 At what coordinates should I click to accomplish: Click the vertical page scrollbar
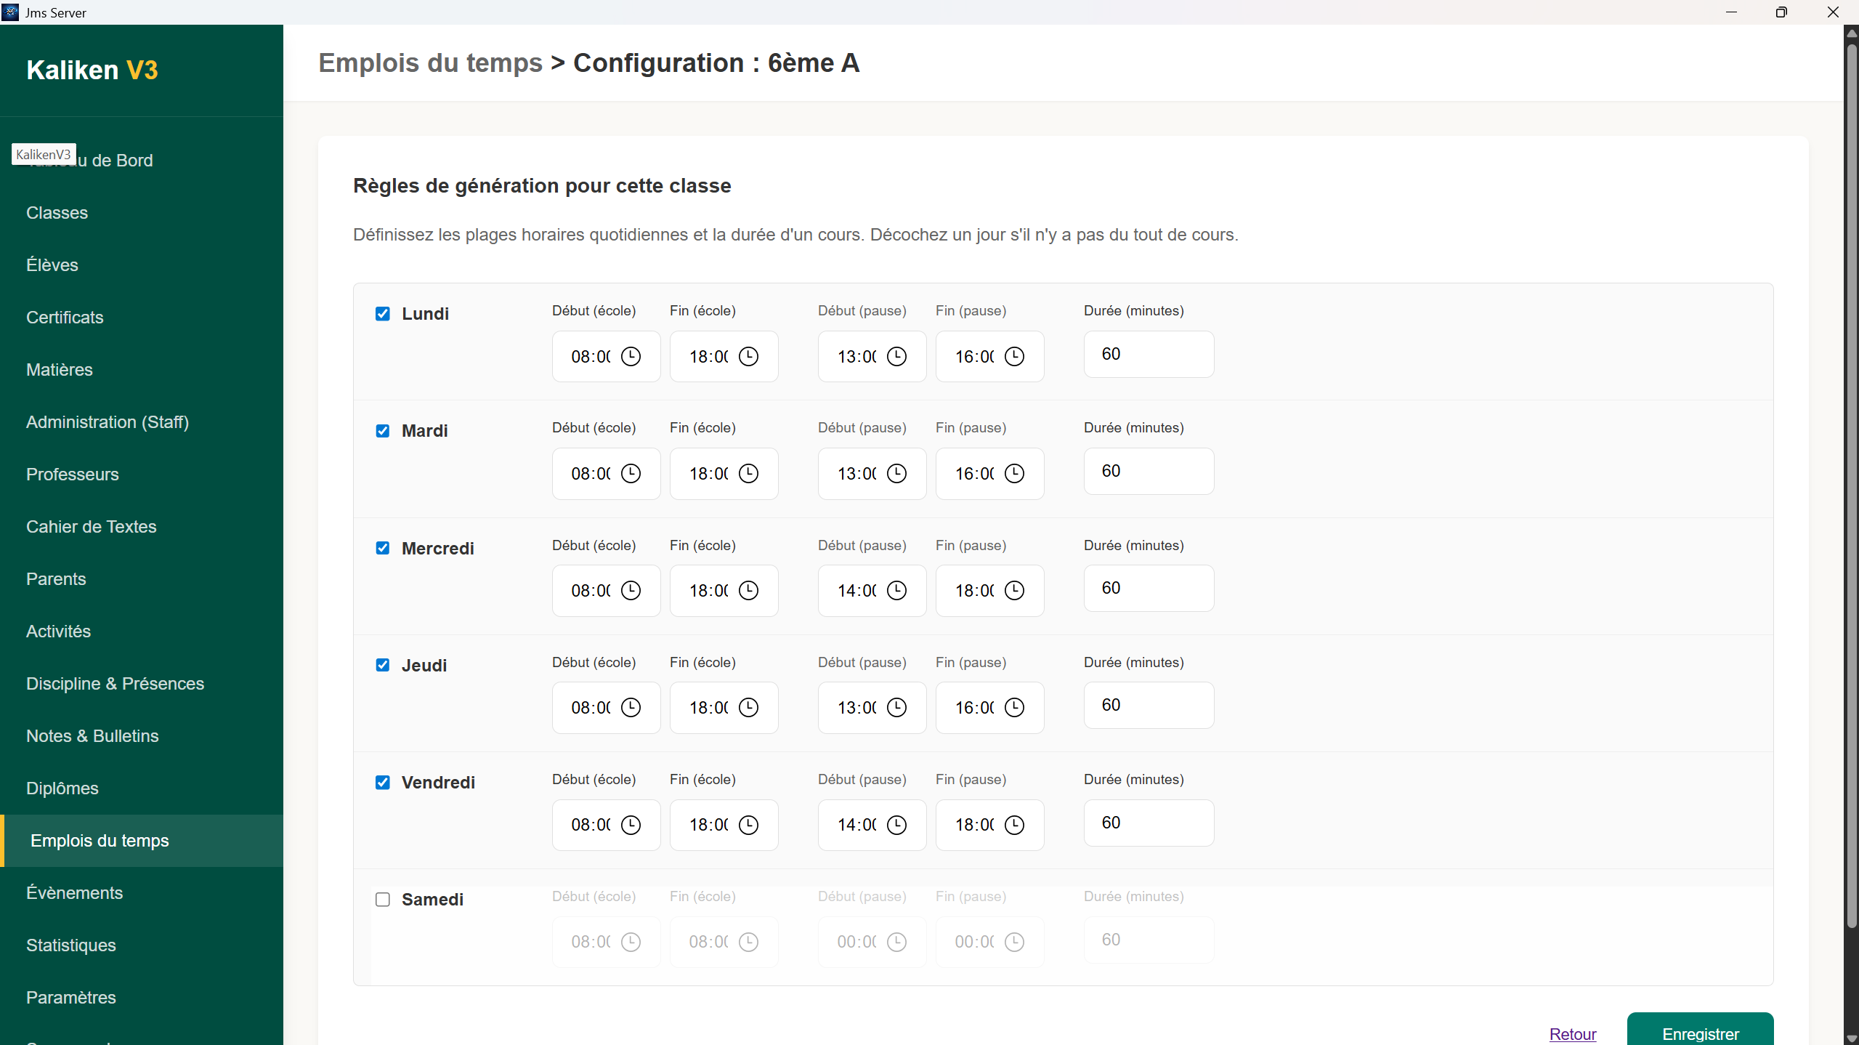click(x=1852, y=509)
